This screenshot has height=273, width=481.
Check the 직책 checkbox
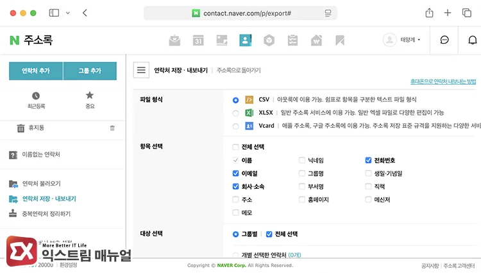tap(368, 186)
